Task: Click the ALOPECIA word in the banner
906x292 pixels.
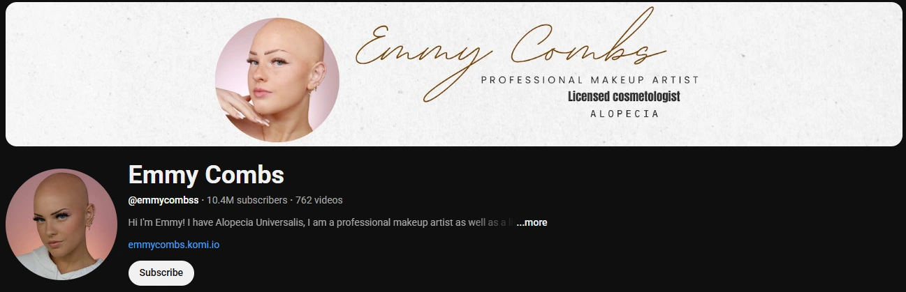Action: pyautogui.click(x=624, y=113)
